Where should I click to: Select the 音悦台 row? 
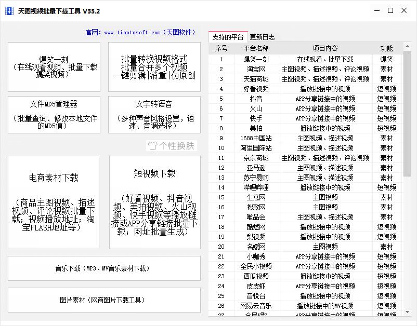point(305,296)
